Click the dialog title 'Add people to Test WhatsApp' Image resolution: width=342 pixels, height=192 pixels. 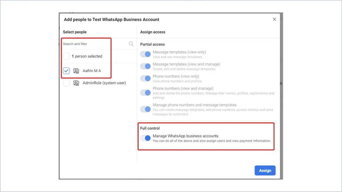click(x=112, y=19)
